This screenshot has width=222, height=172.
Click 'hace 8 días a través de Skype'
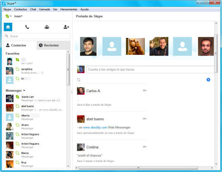point(94,105)
